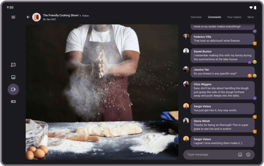
Task: Click The Friendly Cooking Show channel avatar
Action: 36,17
